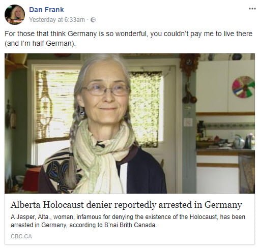The width and height of the screenshot is (258, 249).
Task: Click post text line For those that think Germany
Action: [x=128, y=34]
